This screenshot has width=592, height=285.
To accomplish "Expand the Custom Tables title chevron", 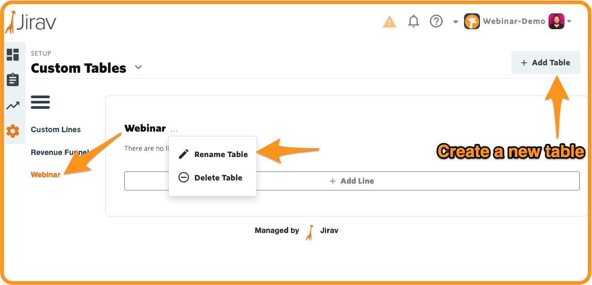I will tap(139, 67).
